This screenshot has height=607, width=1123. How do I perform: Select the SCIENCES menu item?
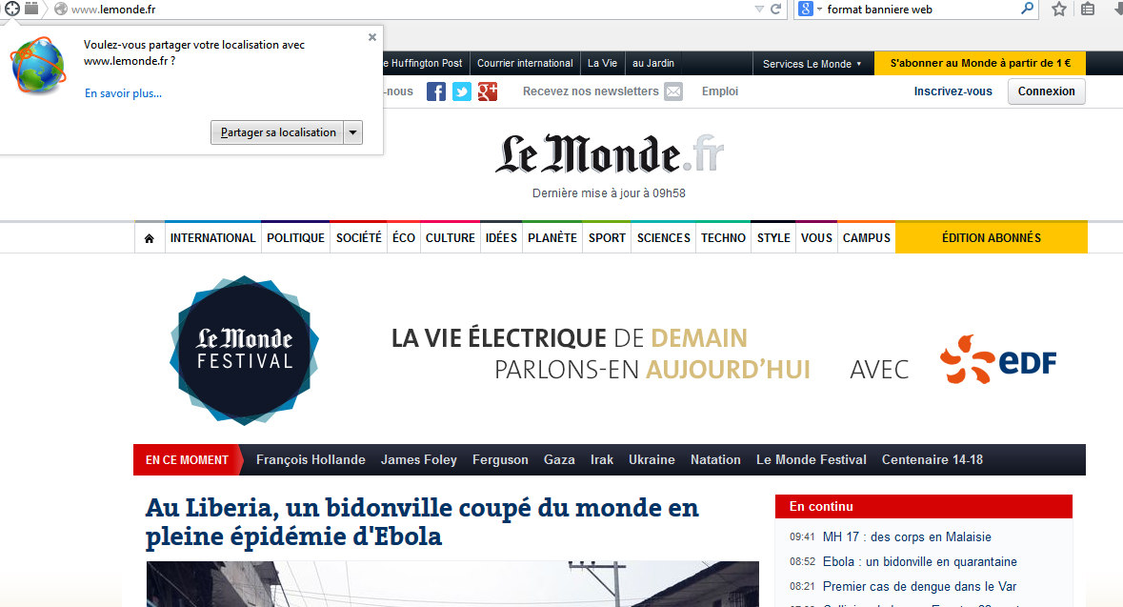coord(664,238)
